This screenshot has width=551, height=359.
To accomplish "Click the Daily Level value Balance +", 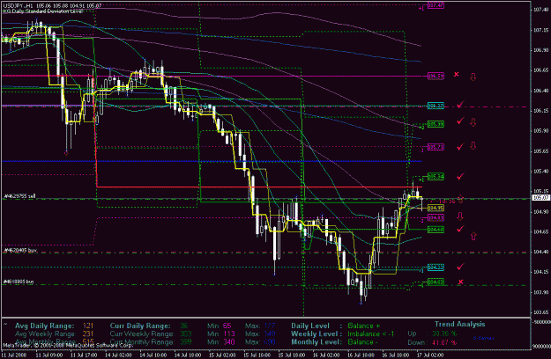I will click(364, 326).
